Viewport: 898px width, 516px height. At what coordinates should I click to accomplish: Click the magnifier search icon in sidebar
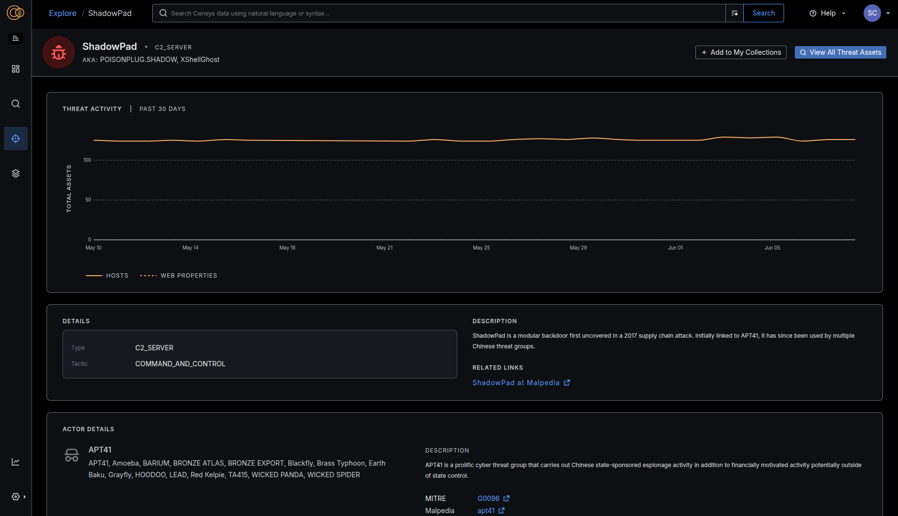pos(16,104)
